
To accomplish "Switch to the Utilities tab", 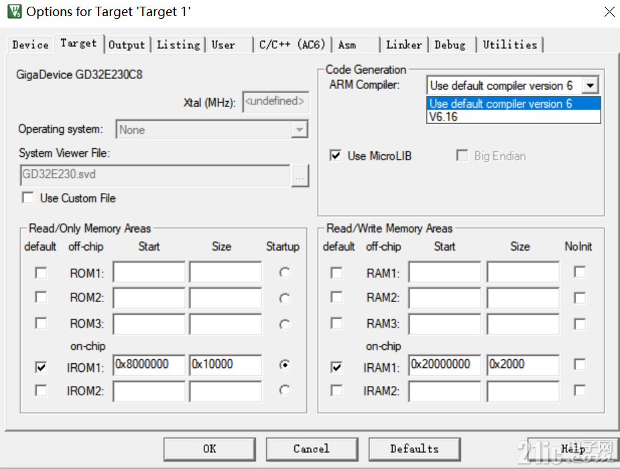I will 510,45.
